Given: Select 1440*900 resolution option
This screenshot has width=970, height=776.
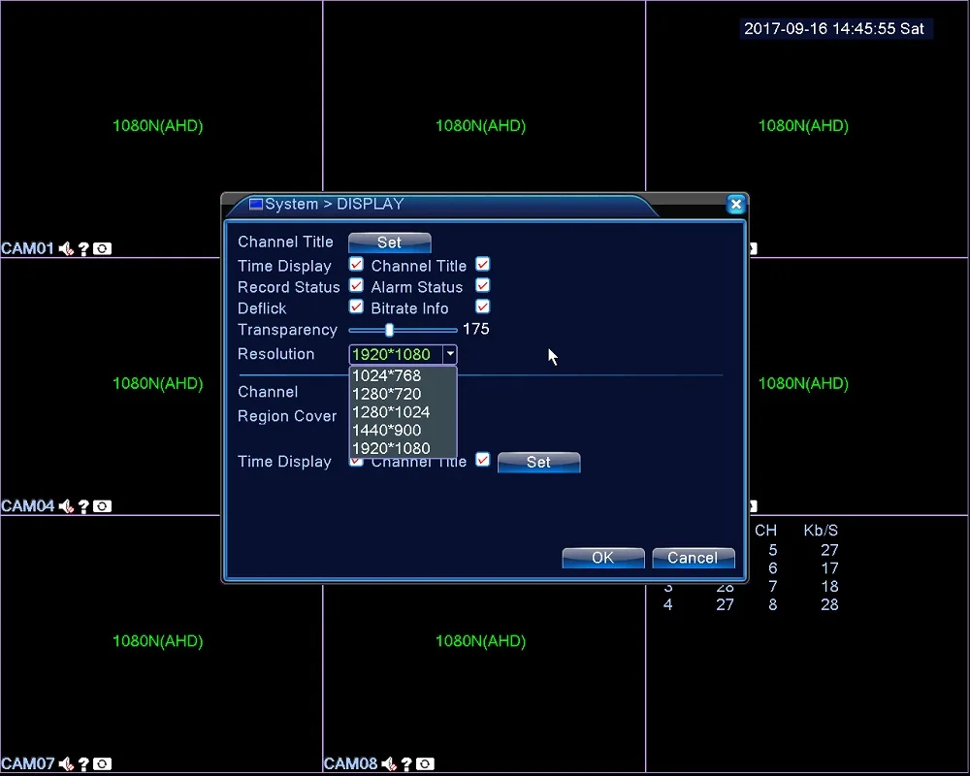Looking at the screenshot, I should point(403,430).
